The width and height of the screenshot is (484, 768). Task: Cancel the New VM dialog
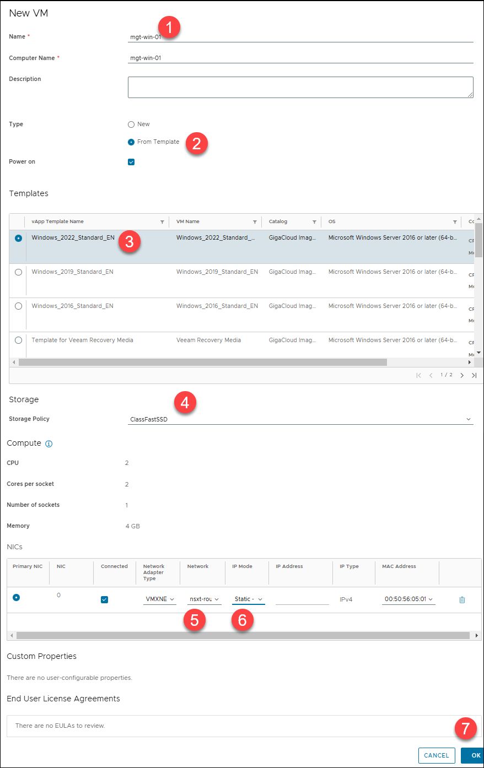click(437, 755)
